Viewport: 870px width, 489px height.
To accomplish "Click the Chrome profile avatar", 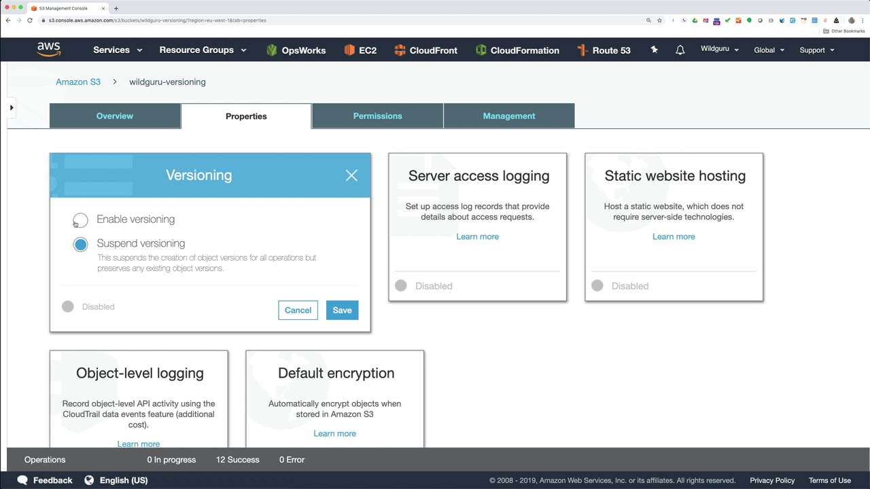I will pos(852,20).
